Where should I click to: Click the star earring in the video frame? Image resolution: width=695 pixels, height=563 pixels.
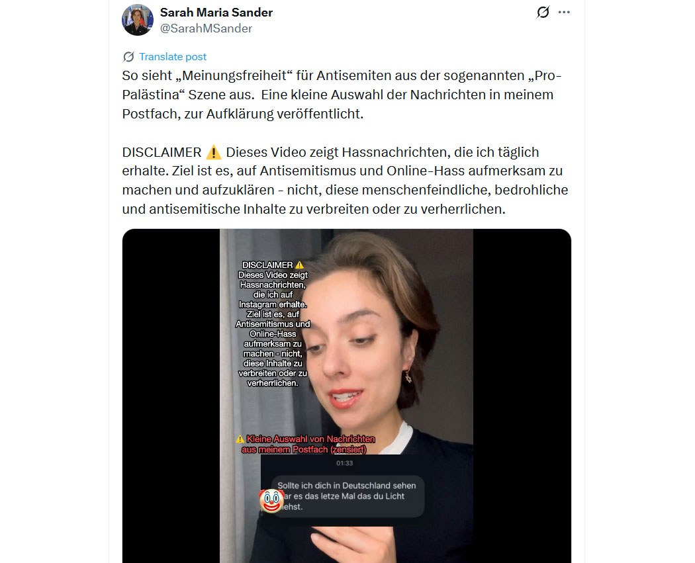point(408,377)
